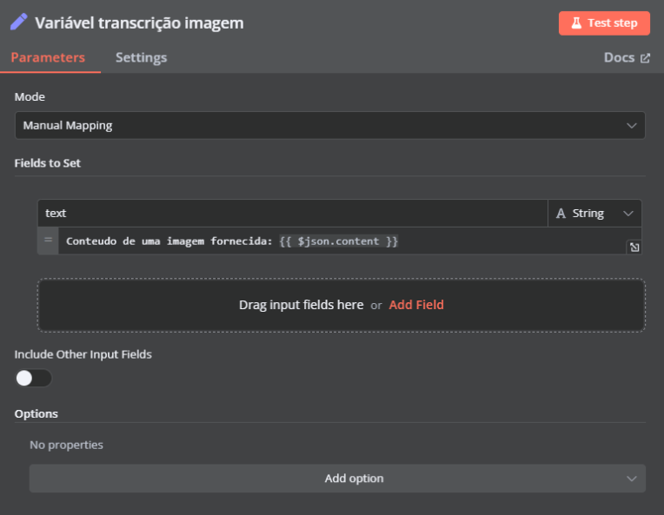Open the Docs link
Viewport: 664px width, 515px height.
[x=619, y=57]
